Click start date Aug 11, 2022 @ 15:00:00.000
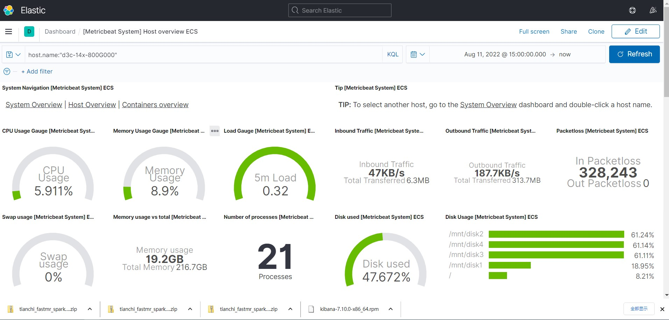Image resolution: width=669 pixels, height=320 pixels. click(x=505, y=54)
